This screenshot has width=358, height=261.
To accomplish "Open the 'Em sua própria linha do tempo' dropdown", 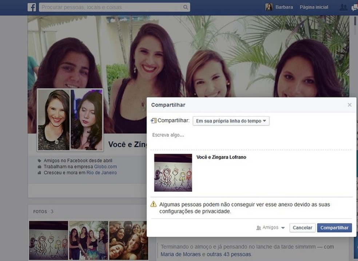I will pyautogui.click(x=231, y=121).
